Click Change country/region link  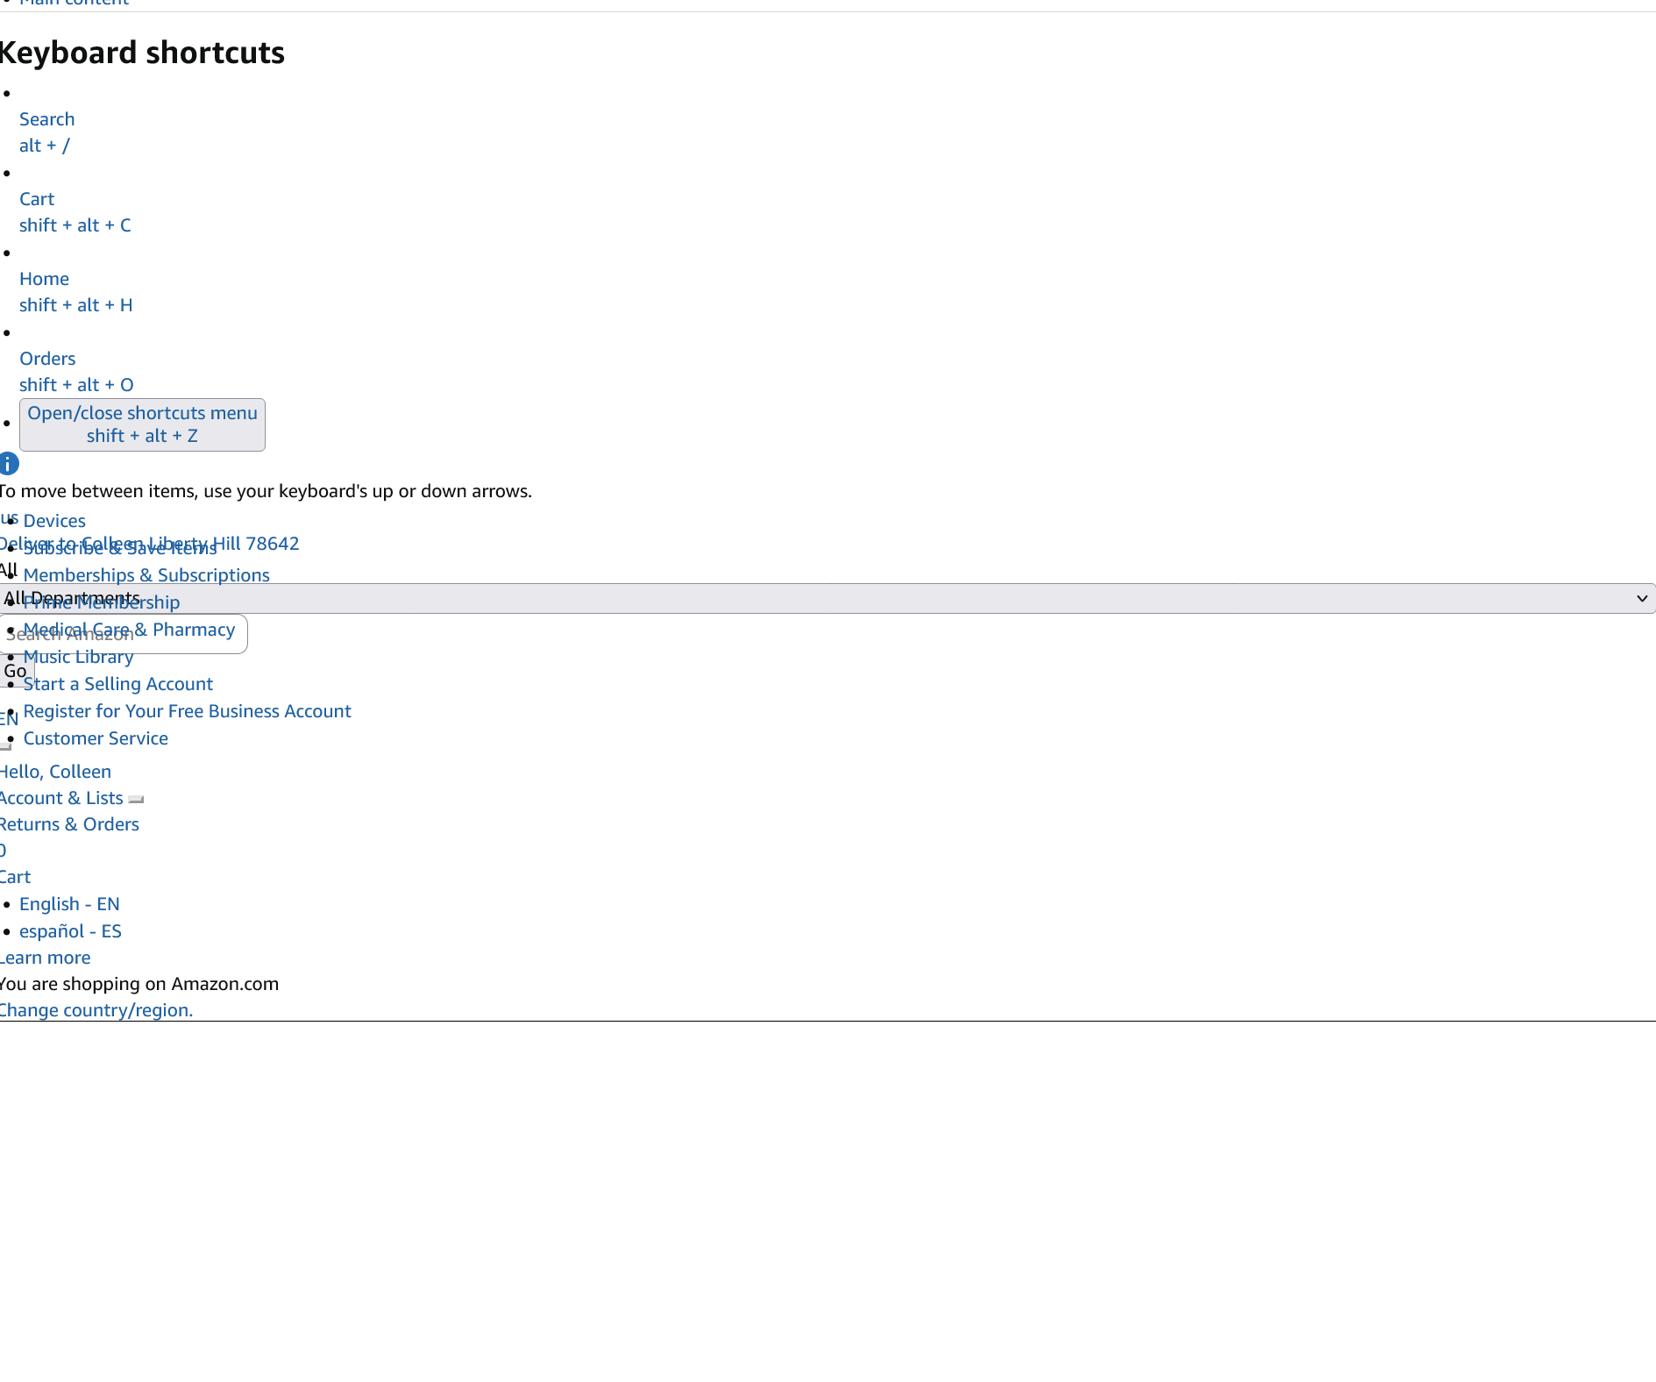pyautogui.click(x=96, y=1010)
